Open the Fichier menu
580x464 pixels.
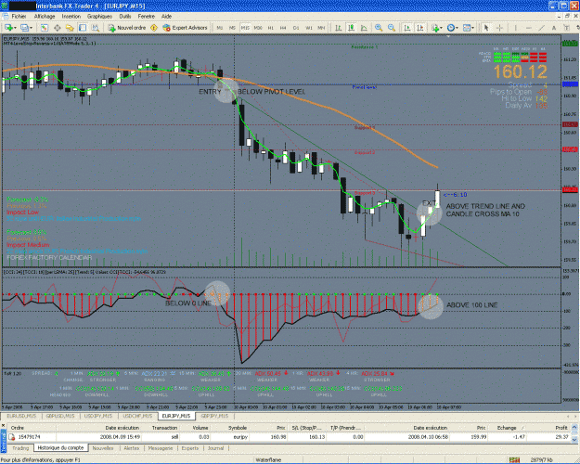pyautogui.click(x=19, y=17)
